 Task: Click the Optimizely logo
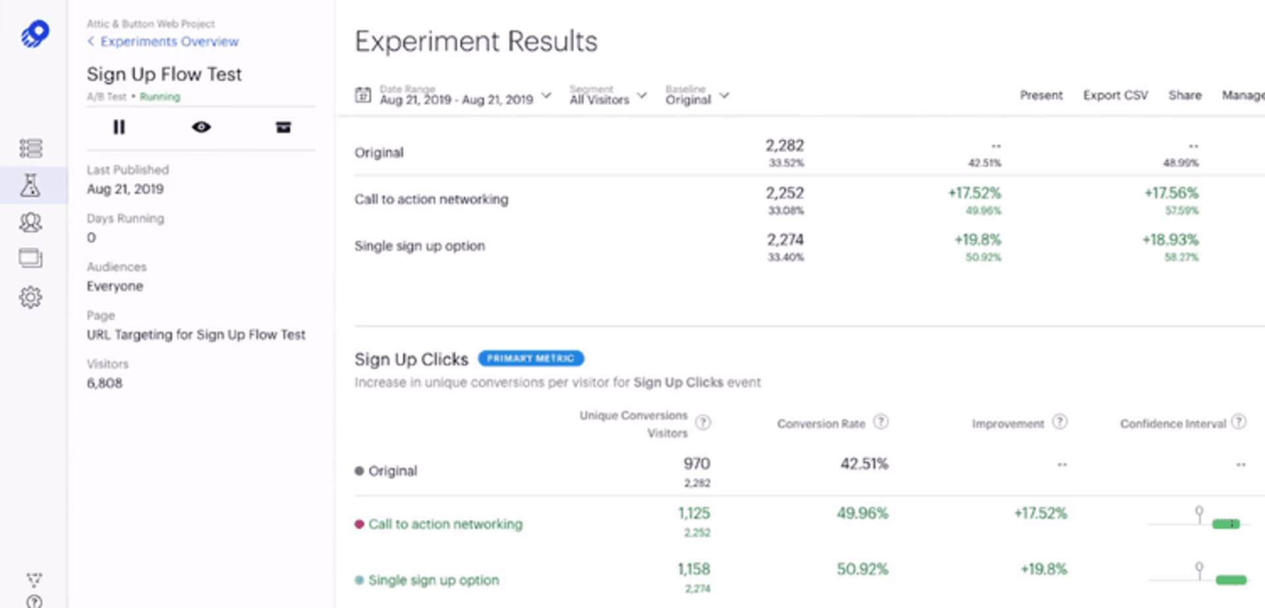pyautogui.click(x=34, y=32)
